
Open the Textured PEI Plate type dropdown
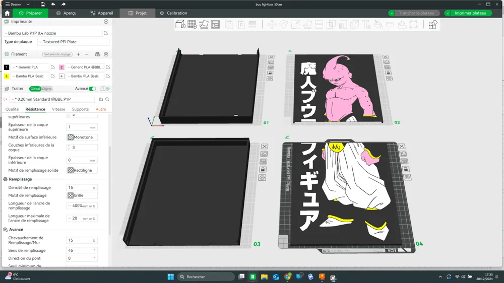pos(73,42)
